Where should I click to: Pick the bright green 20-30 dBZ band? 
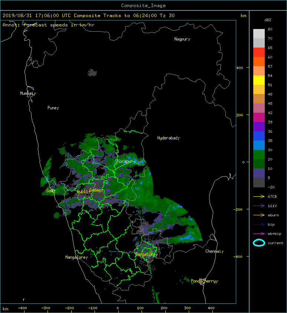259,155
